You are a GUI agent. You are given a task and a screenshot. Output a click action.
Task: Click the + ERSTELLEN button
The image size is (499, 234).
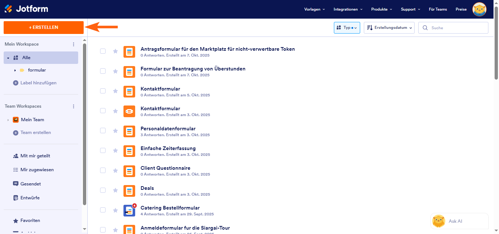[43, 27]
